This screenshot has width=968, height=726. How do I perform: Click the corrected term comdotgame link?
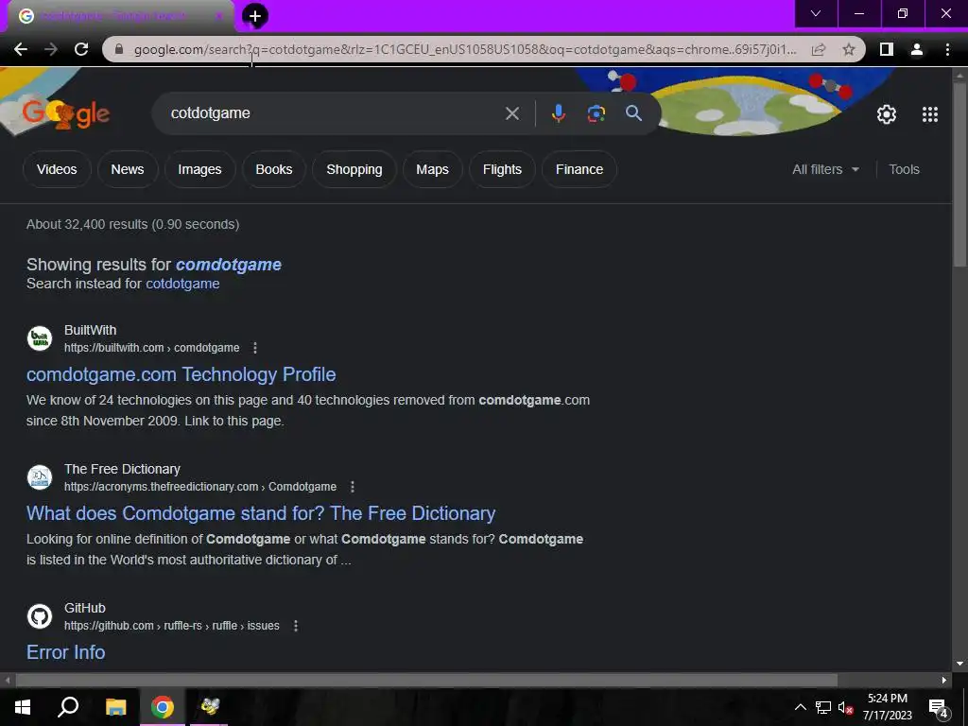pyautogui.click(x=229, y=265)
